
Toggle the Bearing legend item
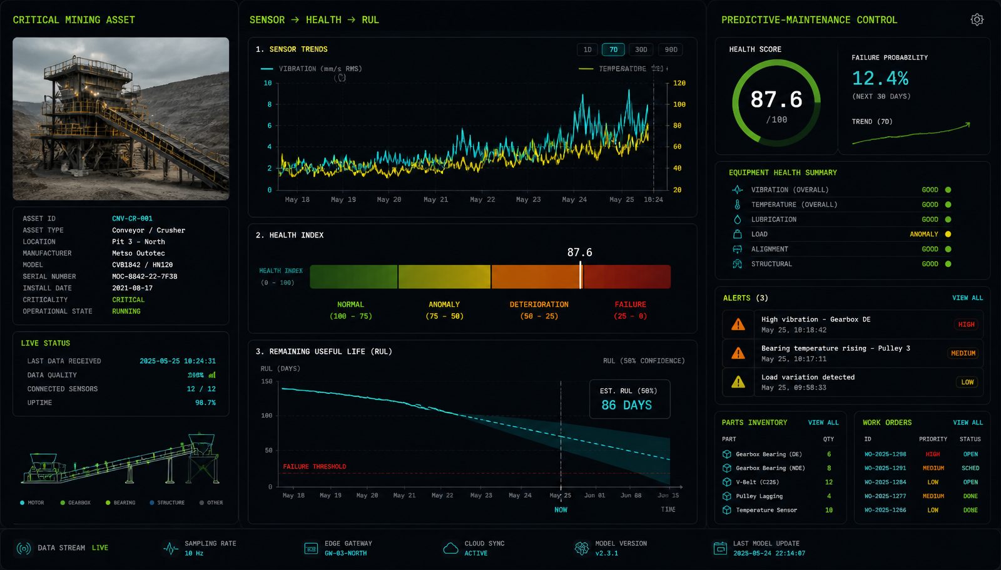click(x=121, y=503)
